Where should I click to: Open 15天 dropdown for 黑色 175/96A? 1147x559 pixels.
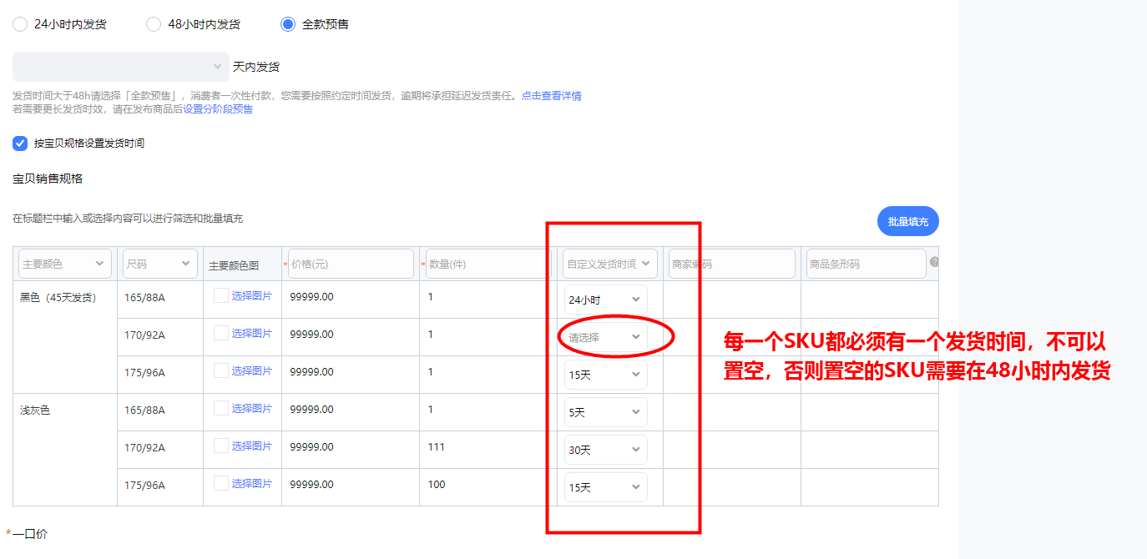(606, 375)
